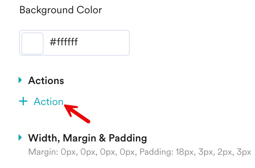Select the bold Actions section heading
255x168 pixels.
point(46,80)
